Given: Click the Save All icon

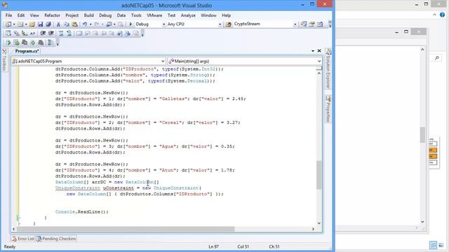Looking at the screenshot, I should click(x=48, y=24).
